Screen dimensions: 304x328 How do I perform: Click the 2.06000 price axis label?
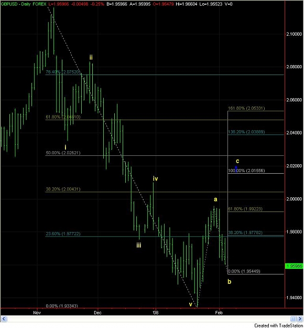pos(294,100)
